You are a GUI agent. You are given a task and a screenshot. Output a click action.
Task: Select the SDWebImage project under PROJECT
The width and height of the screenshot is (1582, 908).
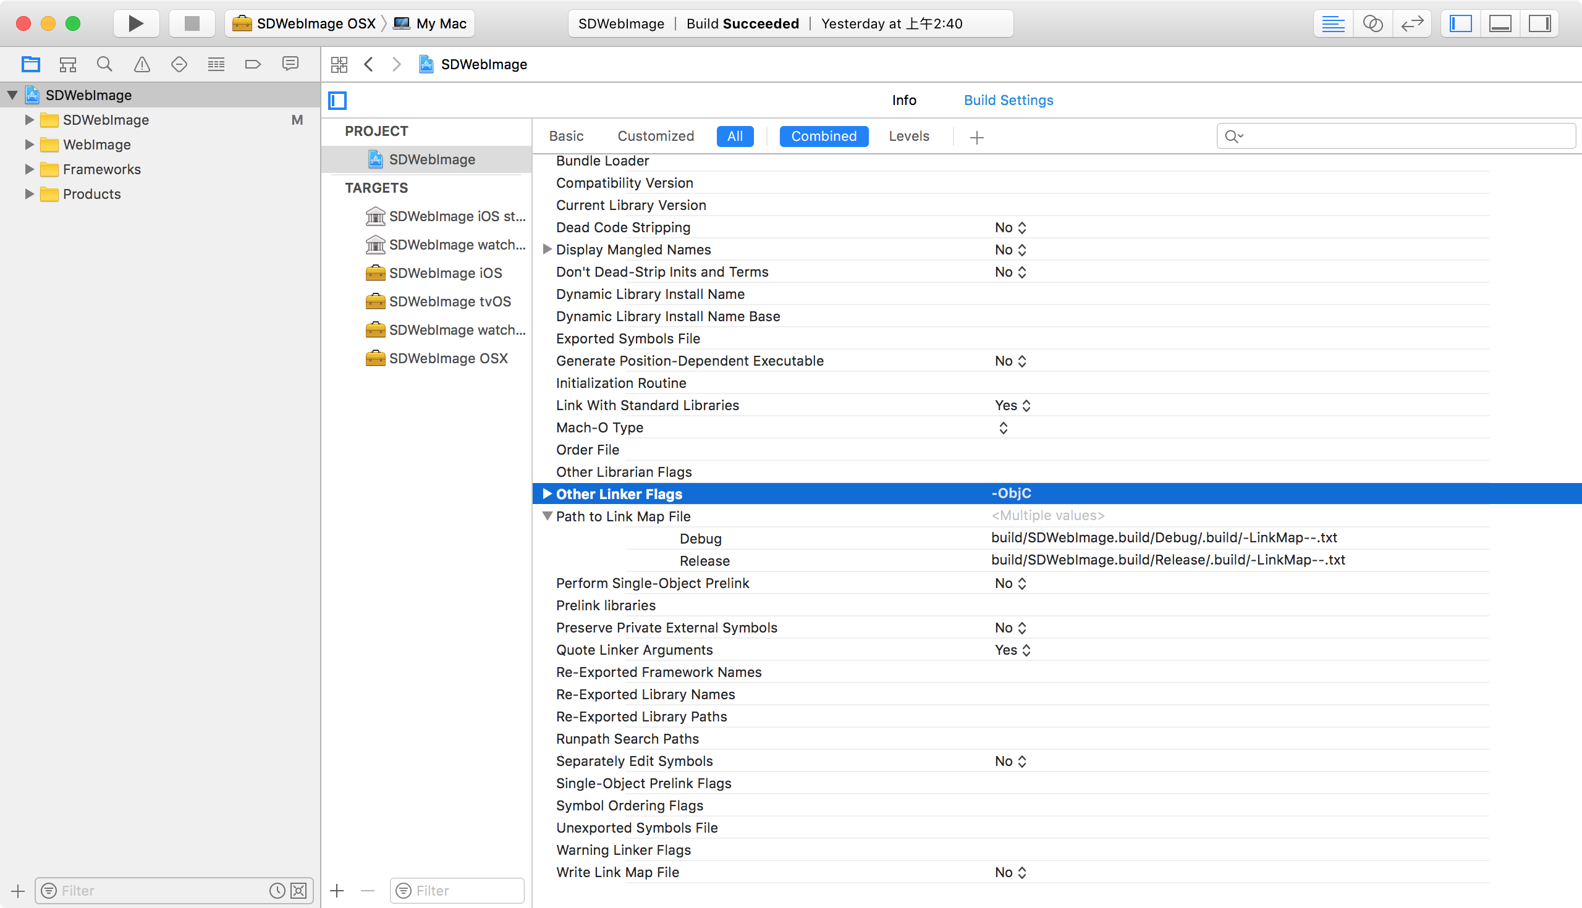[x=426, y=159]
